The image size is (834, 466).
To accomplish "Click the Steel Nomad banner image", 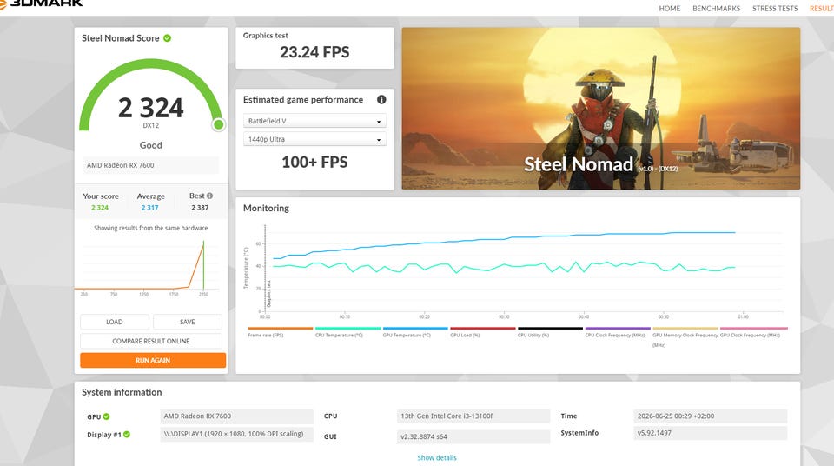I will pyautogui.click(x=601, y=109).
